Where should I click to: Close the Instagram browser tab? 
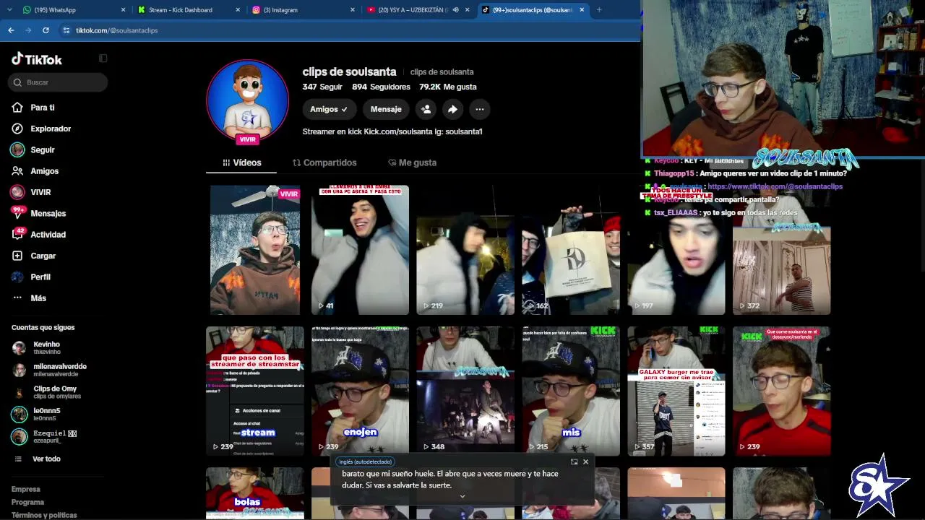pyautogui.click(x=353, y=10)
